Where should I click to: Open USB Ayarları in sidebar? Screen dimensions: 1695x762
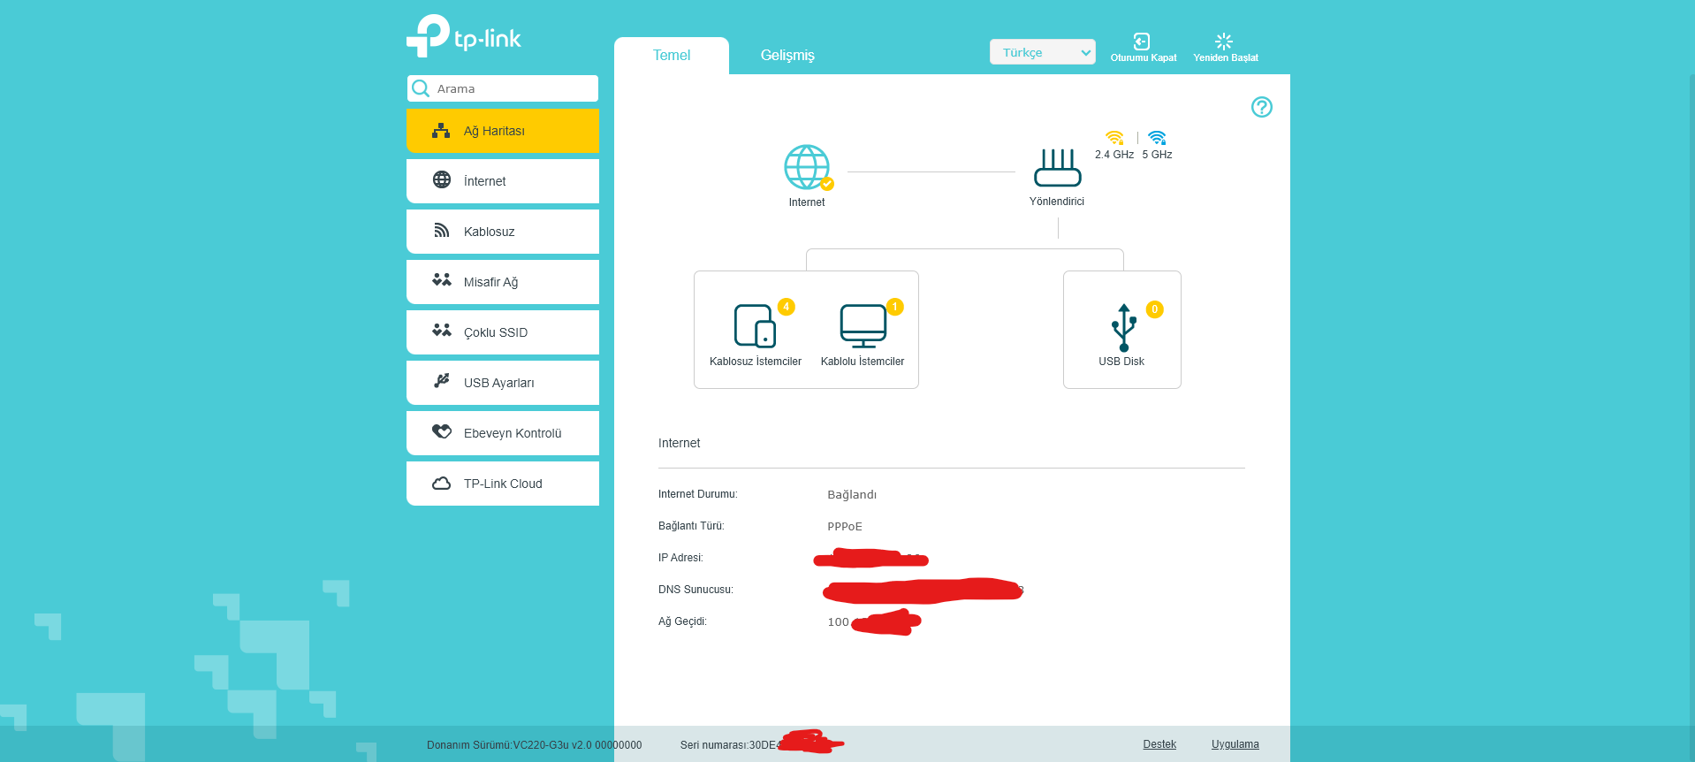pos(502,383)
